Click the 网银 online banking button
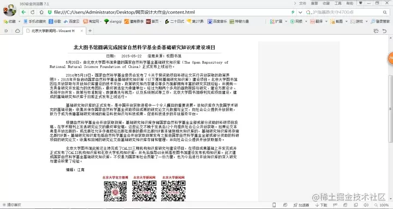Screen dimensions: 393x209 pos(296,22)
